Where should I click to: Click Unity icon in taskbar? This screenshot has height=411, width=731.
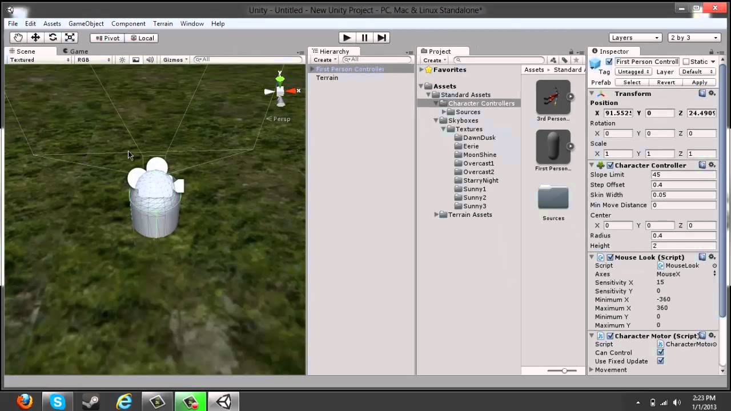pyautogui.click(x=223, y=402)
